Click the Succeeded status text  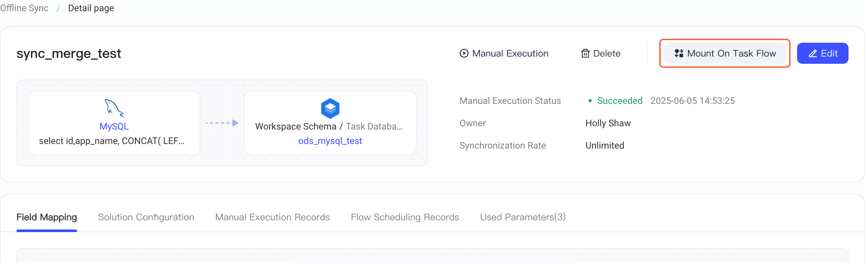tap(619, 101)
